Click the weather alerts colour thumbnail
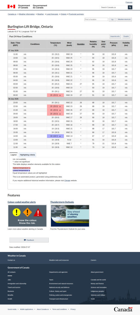Viewport: 140px width, 315px height. click(x=27, y=216)
